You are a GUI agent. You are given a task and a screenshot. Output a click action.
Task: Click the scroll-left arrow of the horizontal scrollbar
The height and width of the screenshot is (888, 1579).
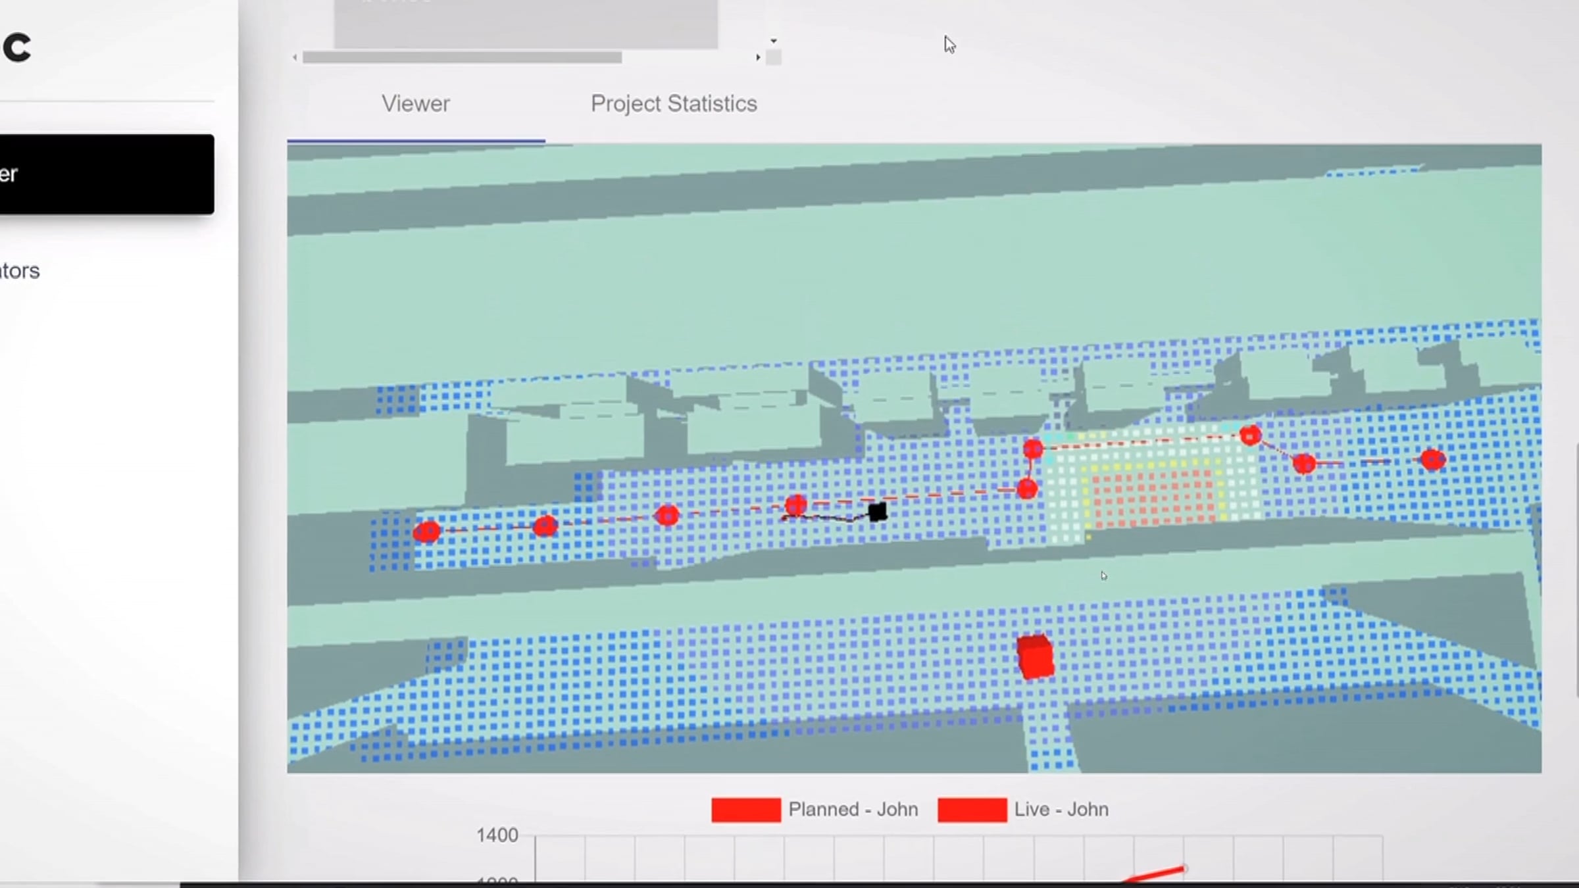[x=295, y=58]
